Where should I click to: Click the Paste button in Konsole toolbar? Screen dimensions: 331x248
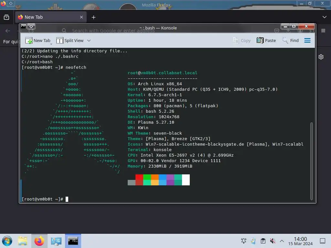266,40
